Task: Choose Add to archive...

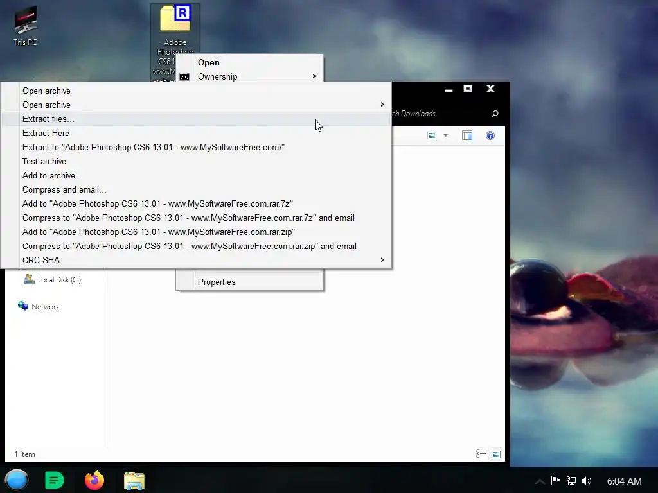Action: 196,175
